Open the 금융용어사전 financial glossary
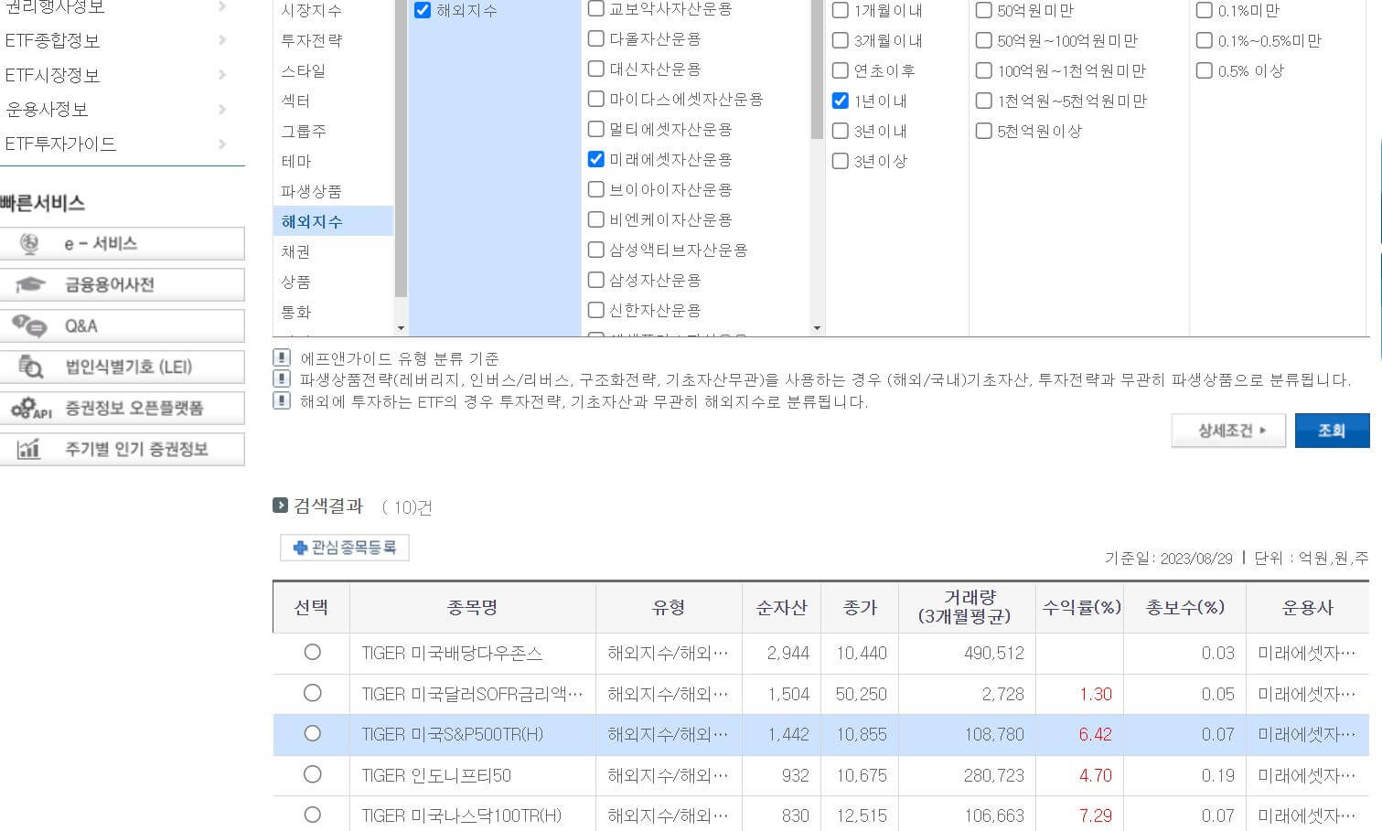Image resolution: width=1382 pixels, height=831 pixels. [x=123, y=284]
